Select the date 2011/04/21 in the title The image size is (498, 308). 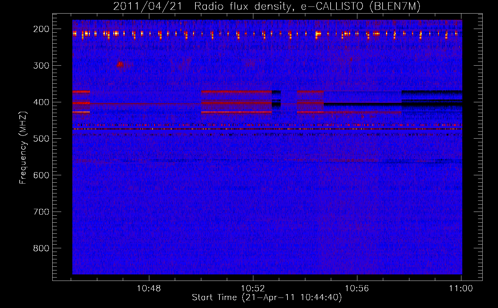coord(148,6)
